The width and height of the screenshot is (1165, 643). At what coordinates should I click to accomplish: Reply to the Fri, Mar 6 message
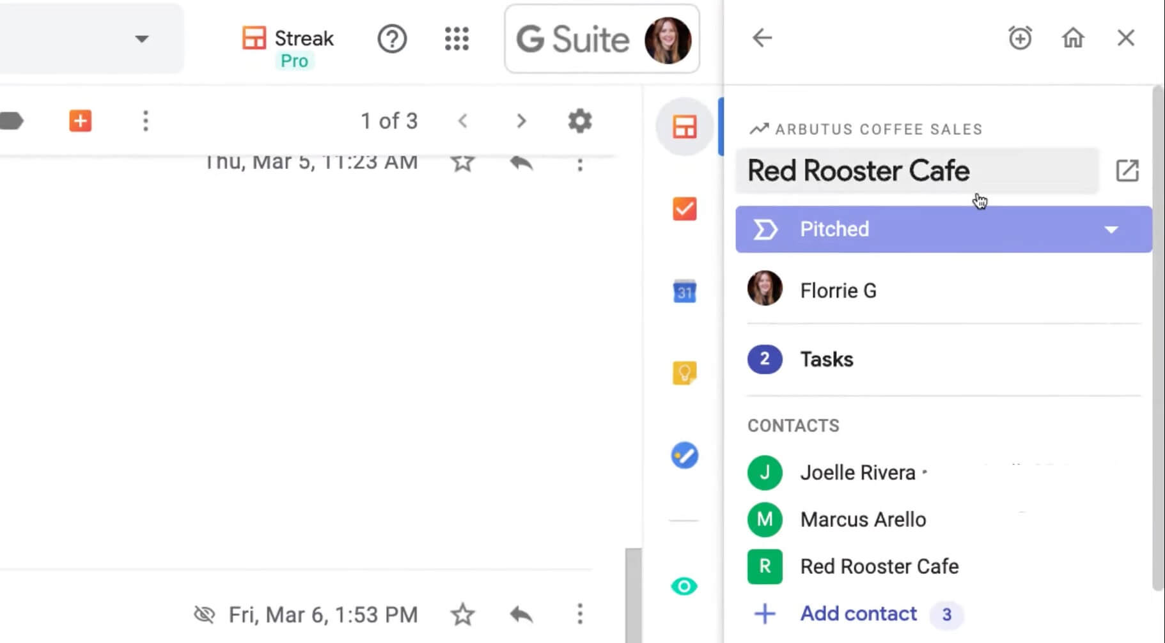click(521, 614)
